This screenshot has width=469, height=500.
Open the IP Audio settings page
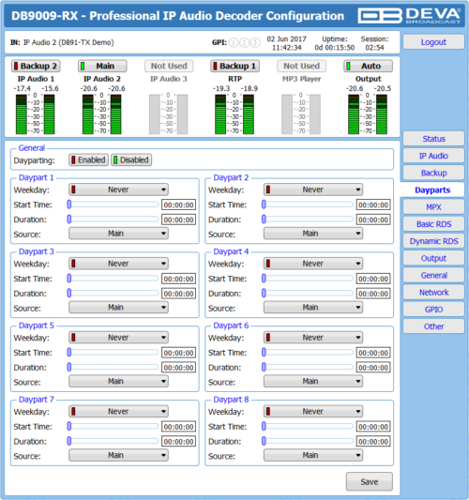click(x=433, y=156)
